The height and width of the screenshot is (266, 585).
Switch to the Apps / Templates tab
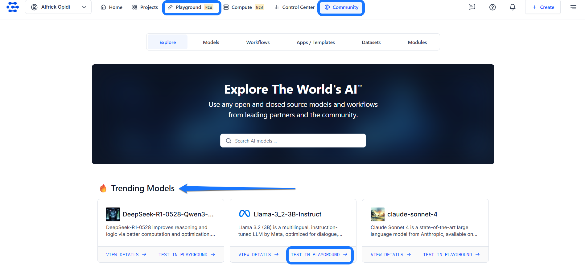(x=315, y=42)
